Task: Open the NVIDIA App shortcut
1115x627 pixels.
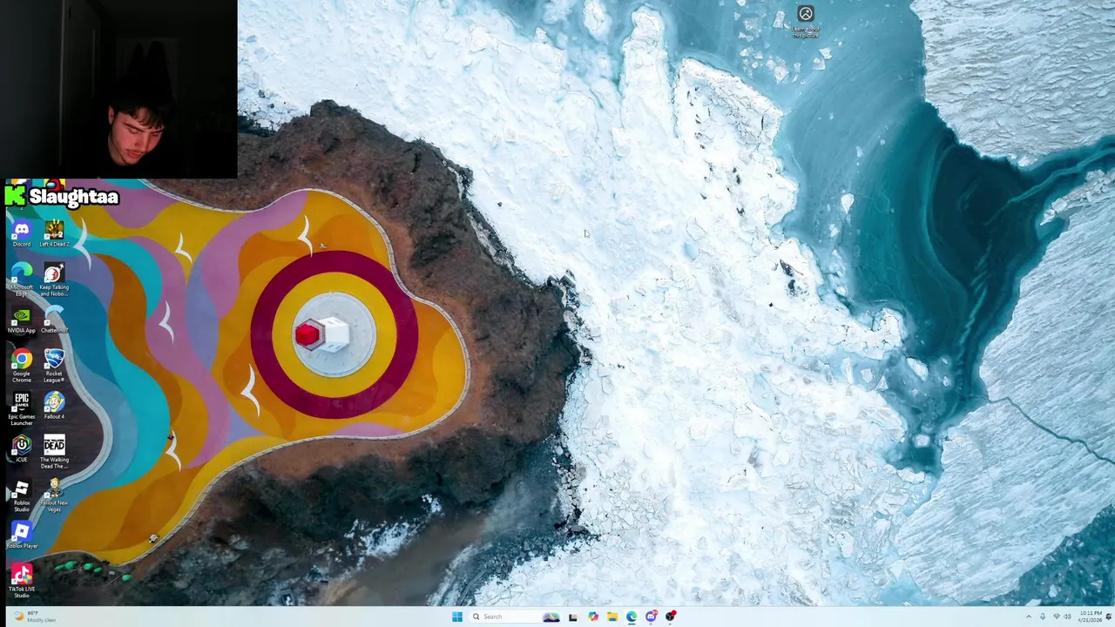Action: point(22,320)
